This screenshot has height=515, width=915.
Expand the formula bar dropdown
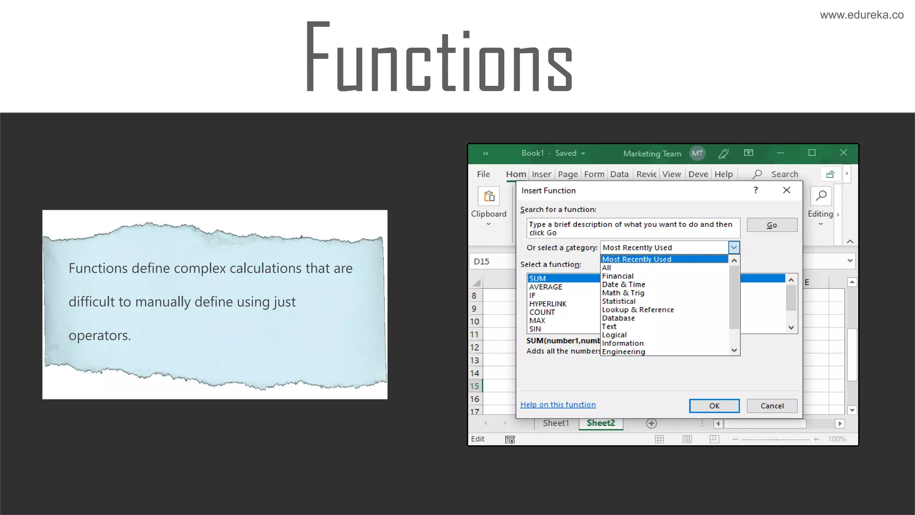[x=850, y=261]
